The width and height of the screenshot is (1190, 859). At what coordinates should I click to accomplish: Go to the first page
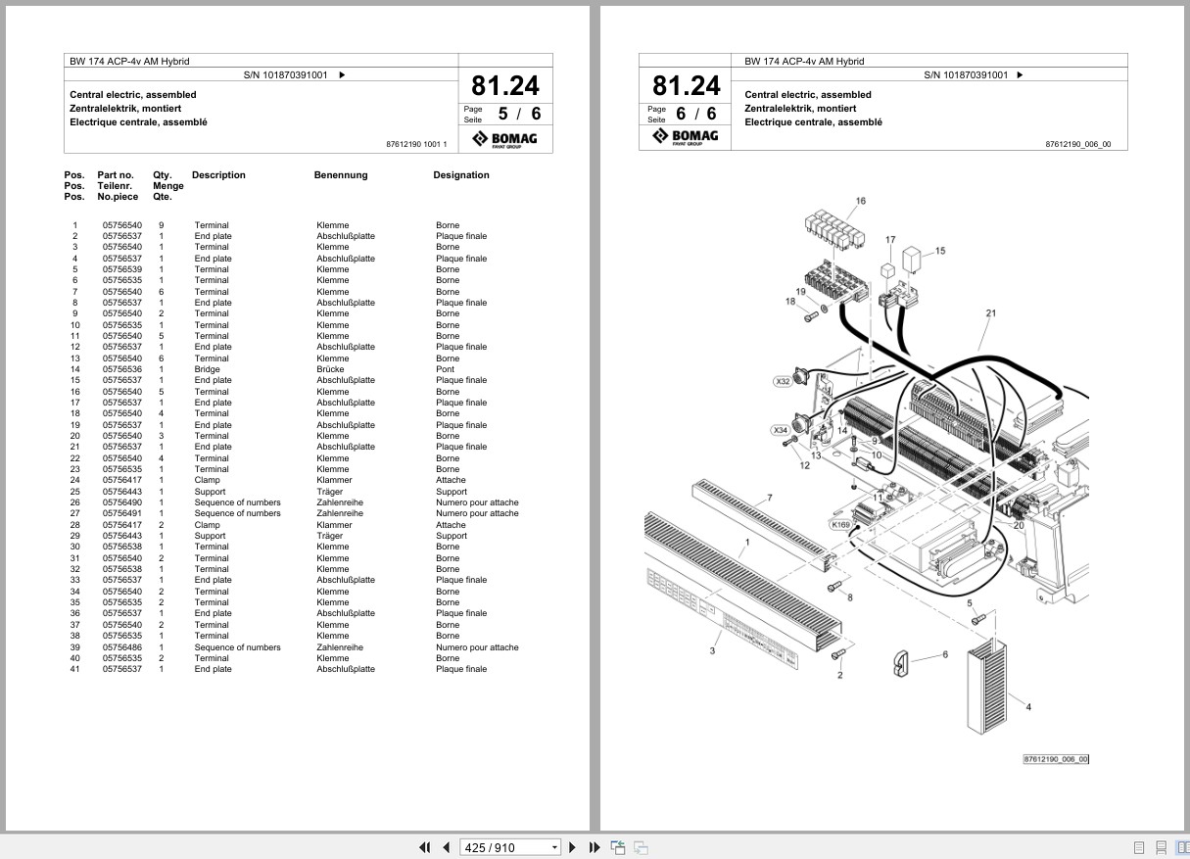[x=425, y=847]
